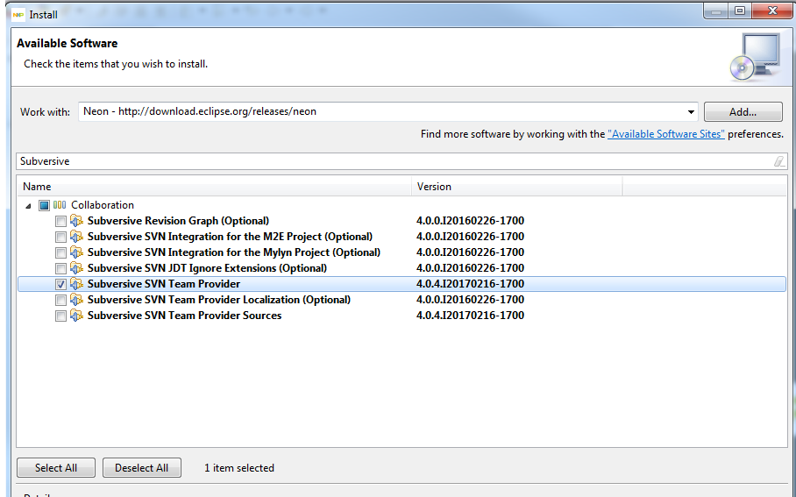The width and height of the screenshot is (796, 497).
Task: Select the Subversive Revision Graph (Optional) row
Action: [x=402, y=221]
